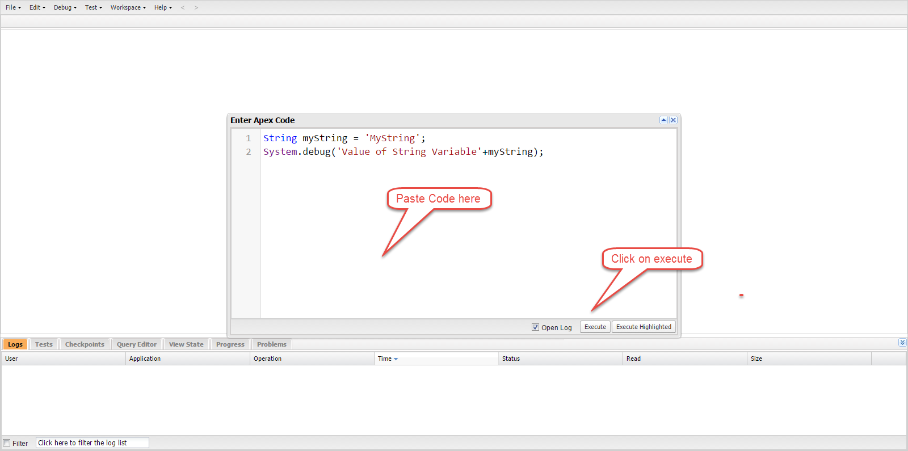
Task: Close the Enter Apex Code dialog
Action: pos(673,120)
